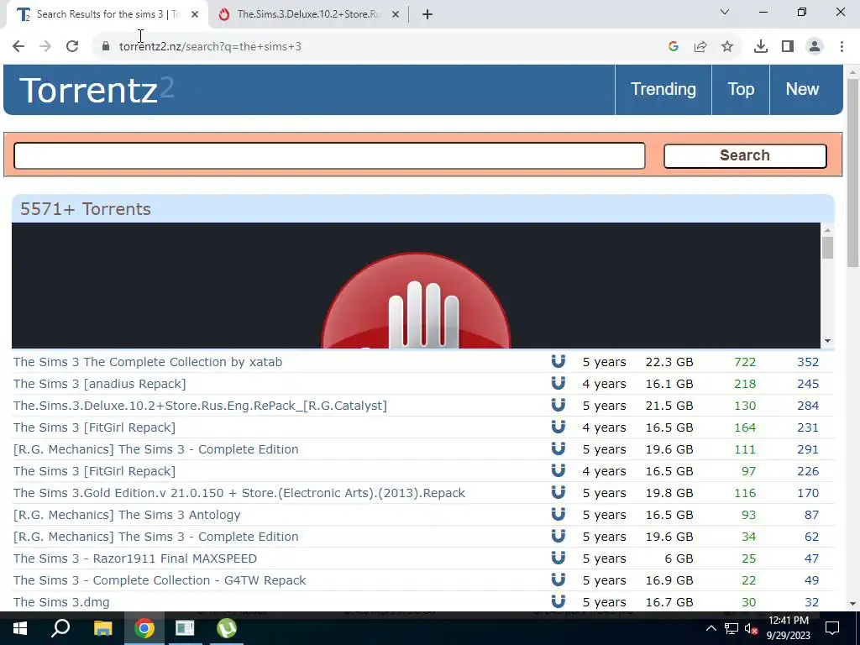Click the peer count 352
This screenshot has width=860, height=645.
[x=808, y=362]
